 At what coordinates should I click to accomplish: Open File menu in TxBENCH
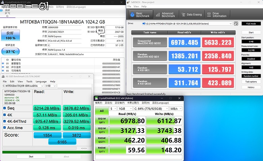[x=129, y=6]
